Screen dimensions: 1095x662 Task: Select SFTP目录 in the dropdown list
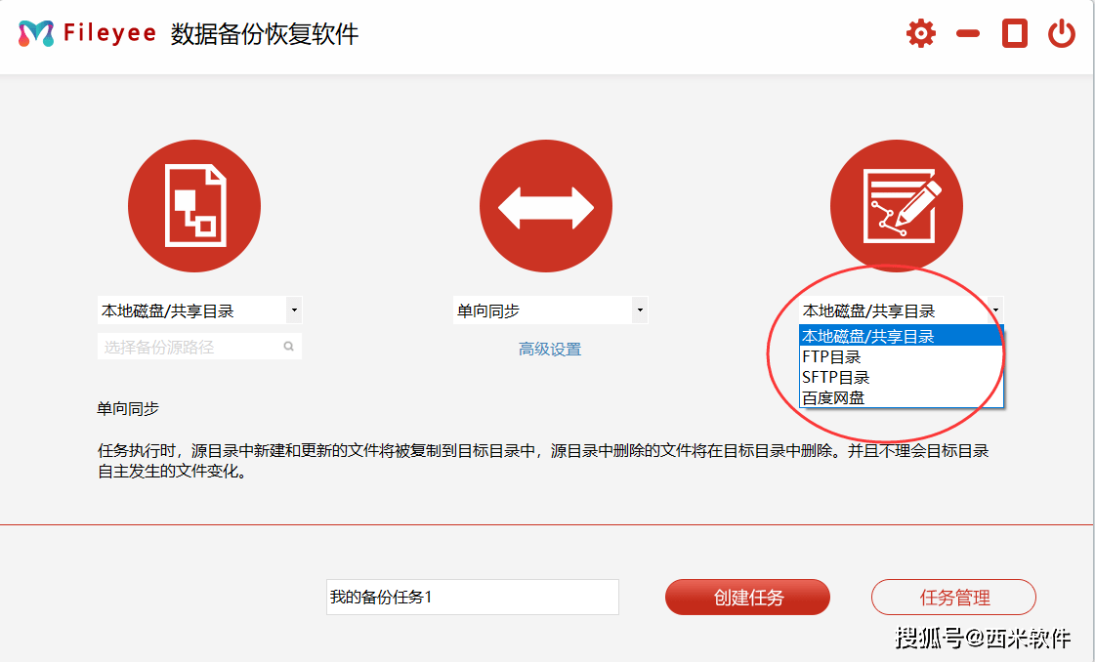(x=901, y=377)
